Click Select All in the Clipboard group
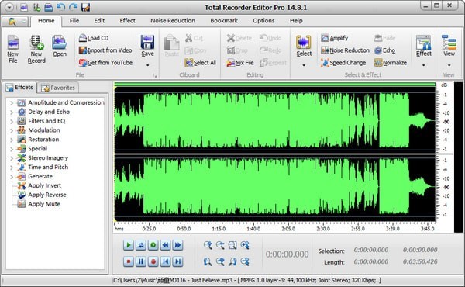 [200, 63]
